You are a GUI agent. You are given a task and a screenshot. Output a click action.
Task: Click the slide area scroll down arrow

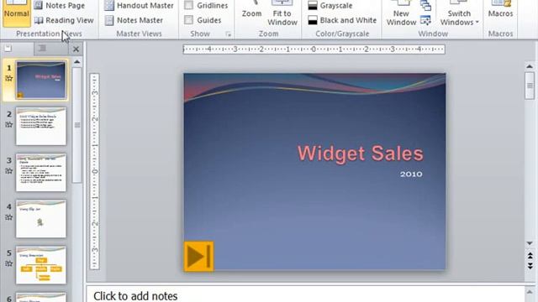[x=530, y=243]
